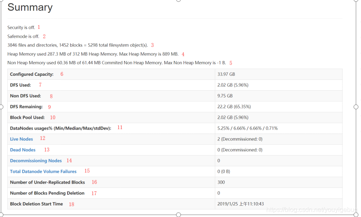Click the 'Block Deletion Start Time' label
Screen dimensions: 361x217
pos(37,204)
